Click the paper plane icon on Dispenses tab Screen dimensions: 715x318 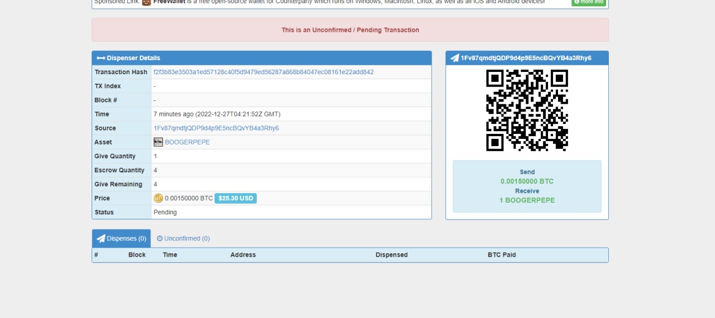(x=101, y=238)
